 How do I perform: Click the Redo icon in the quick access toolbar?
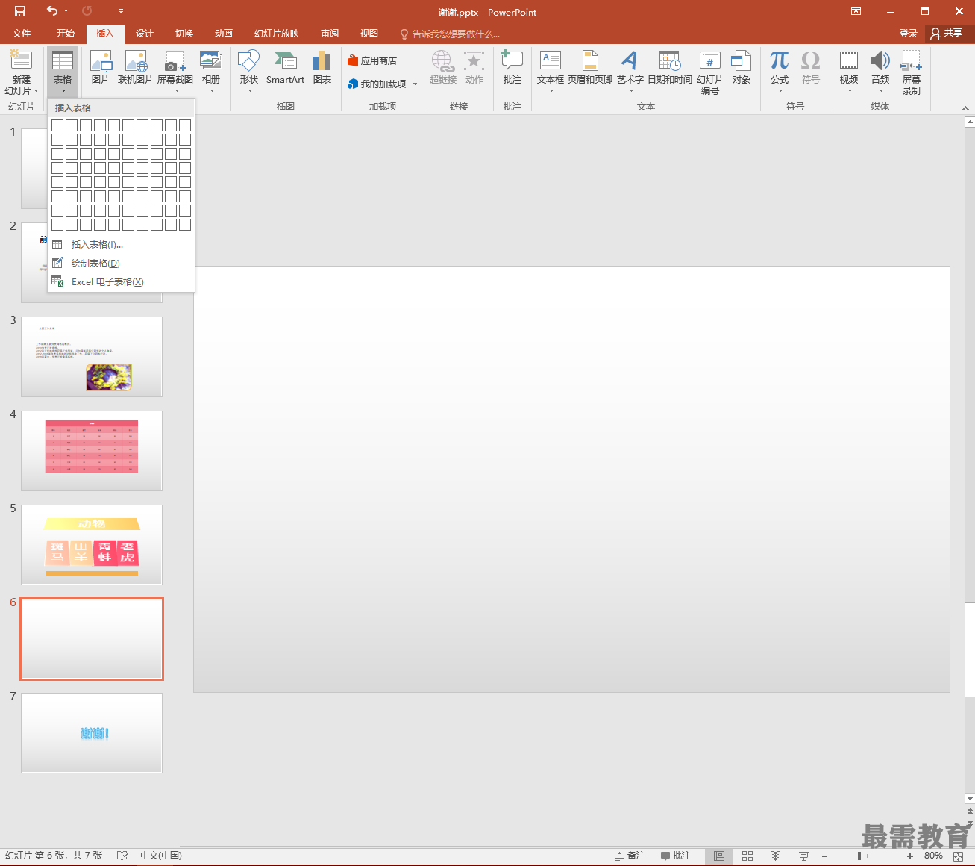point(87,11)
